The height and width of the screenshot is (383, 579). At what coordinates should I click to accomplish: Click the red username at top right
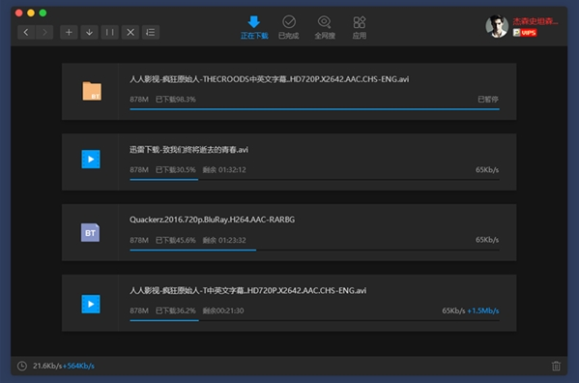pyautogui.click(x=536, y=21)
